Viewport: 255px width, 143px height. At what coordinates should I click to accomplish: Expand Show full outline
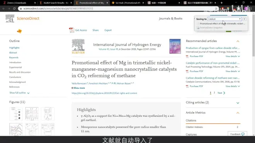coord(19,93)
